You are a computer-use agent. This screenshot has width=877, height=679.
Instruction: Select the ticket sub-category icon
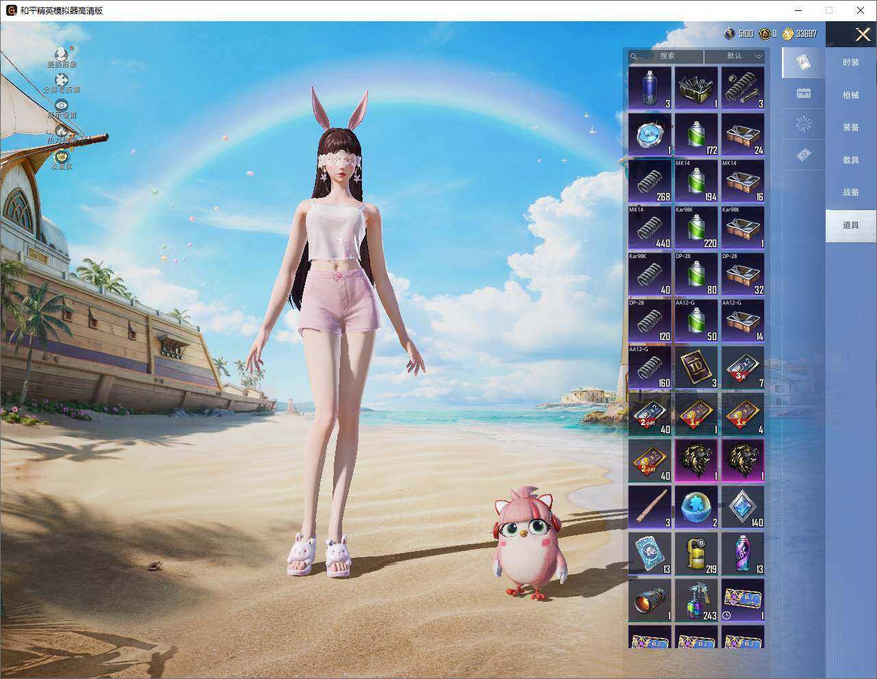click(804, 155)
